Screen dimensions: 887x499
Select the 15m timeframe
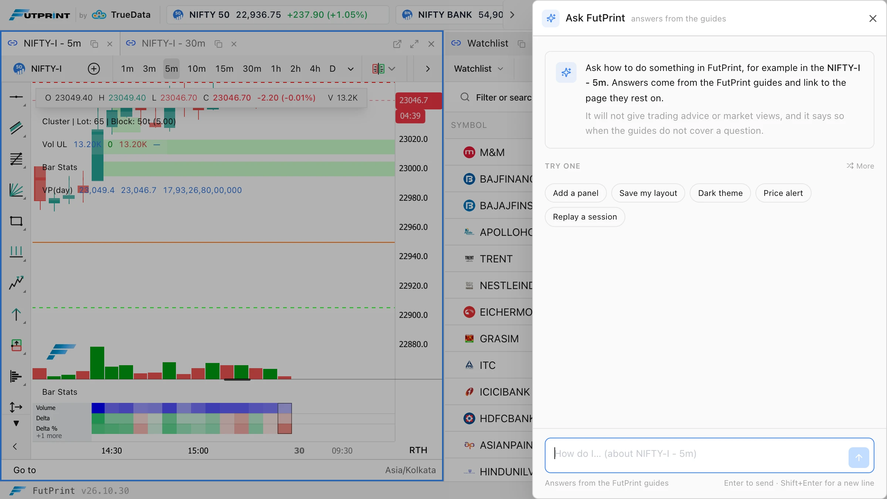[224, 69]
